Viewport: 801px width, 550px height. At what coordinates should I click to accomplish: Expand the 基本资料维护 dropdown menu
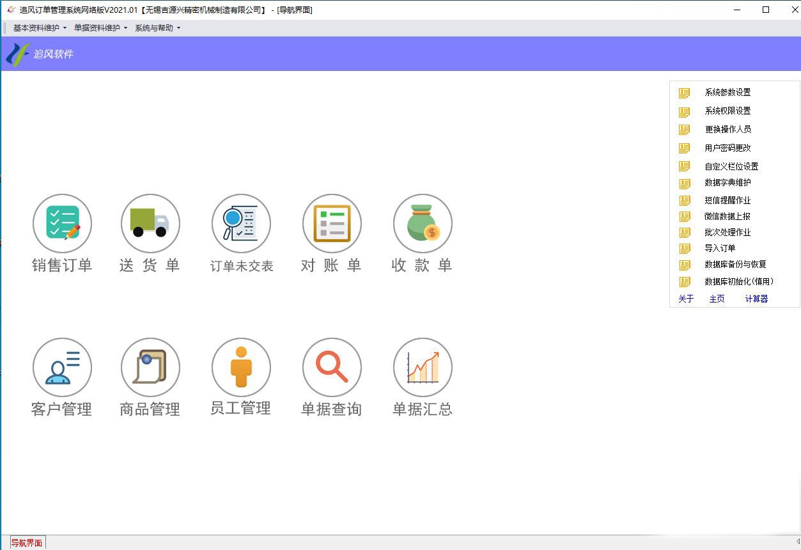(40, 28)
